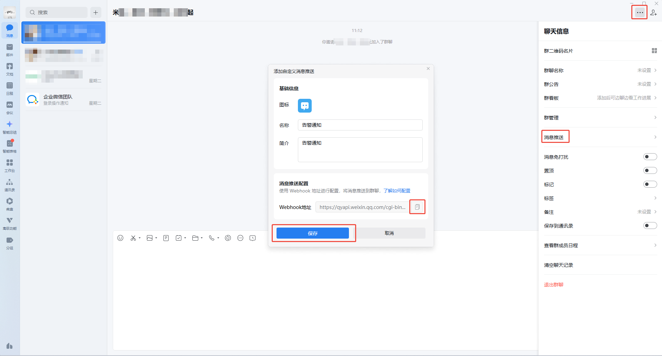Click the blue notification icon in dialog
The width and height of the screenshot is (662, 356).
pyautogui.click(x=304, y=106)
